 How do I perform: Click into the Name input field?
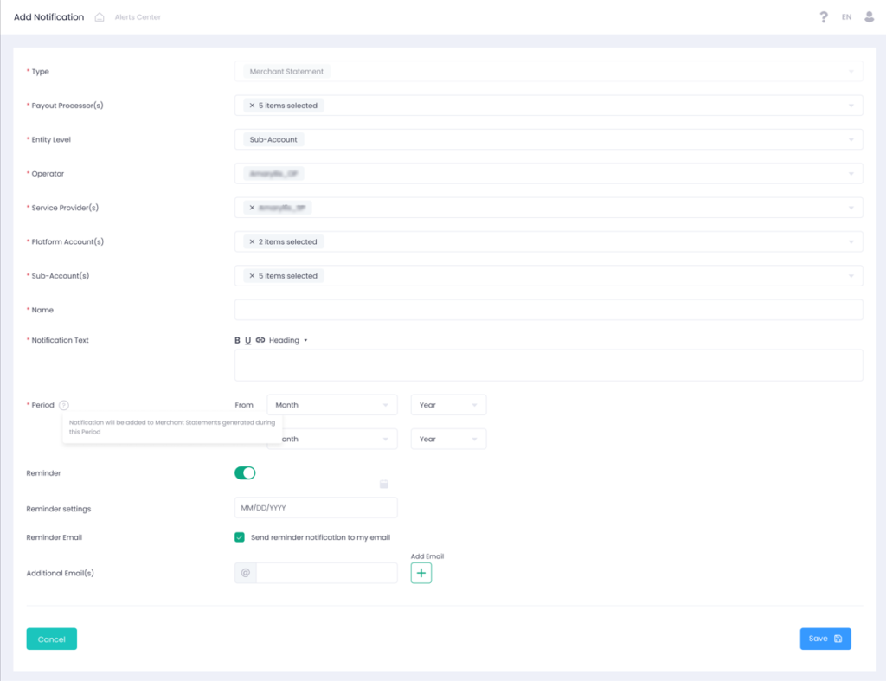(548, 310)
